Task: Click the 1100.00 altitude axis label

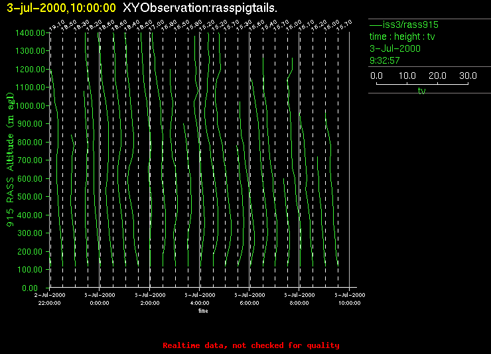Action: pos(30,88)
